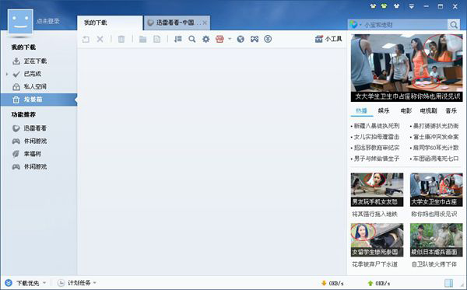This screenshot has height=290, width=467.
Task: Open the 小工具 toolbox
Action: click(x=328, y=39)
